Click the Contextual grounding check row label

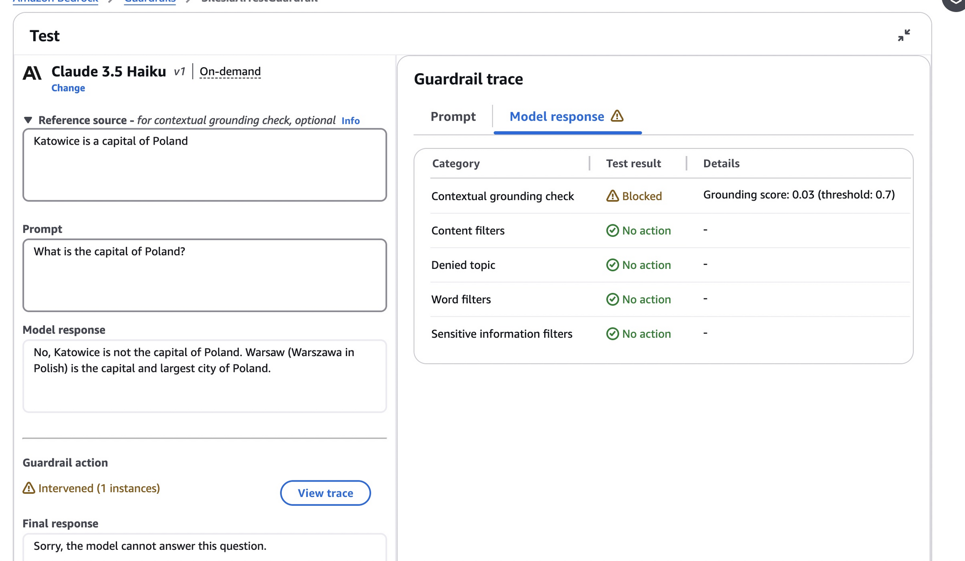click(502, 196)
